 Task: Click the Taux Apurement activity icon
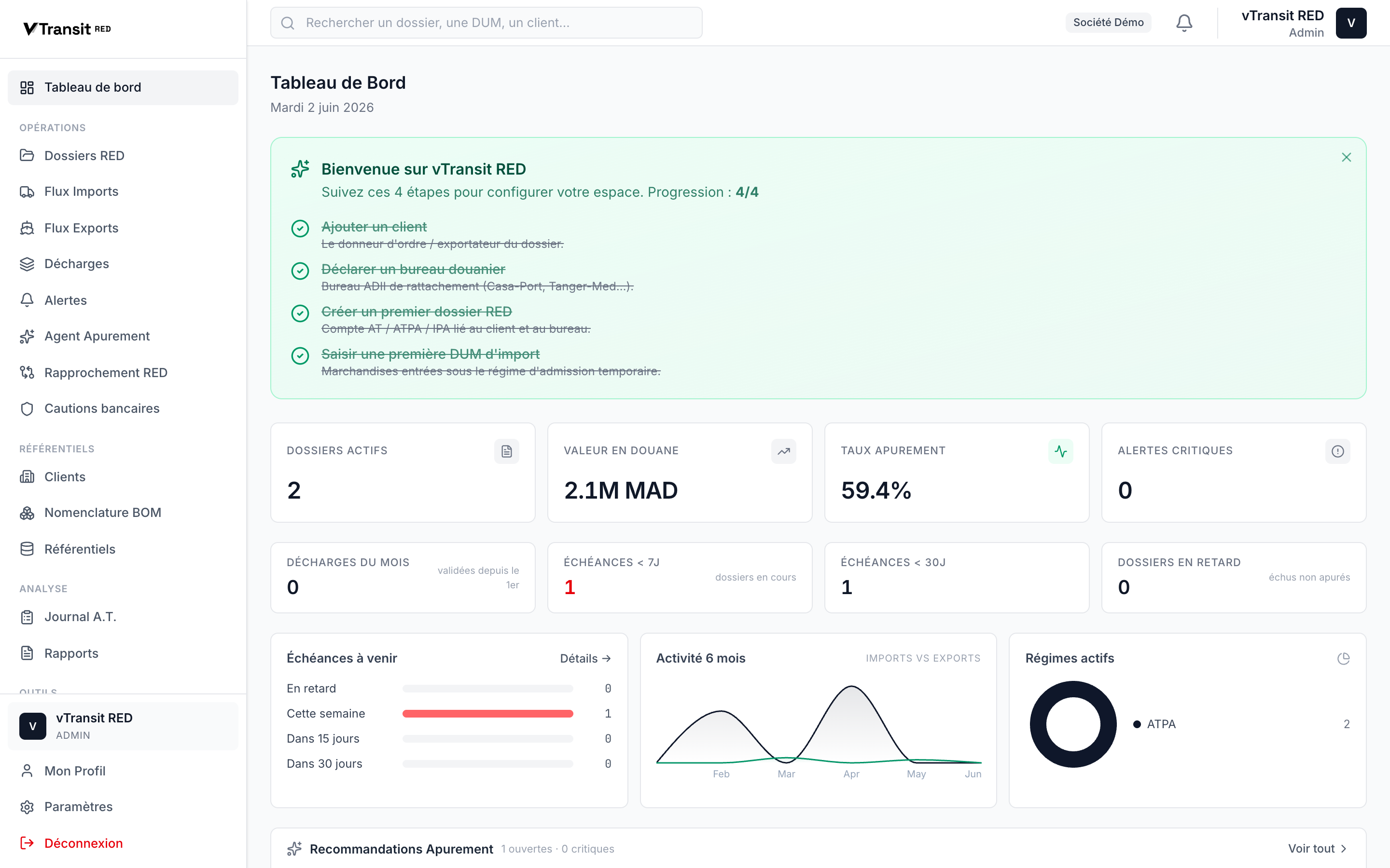coord(1060,451)
